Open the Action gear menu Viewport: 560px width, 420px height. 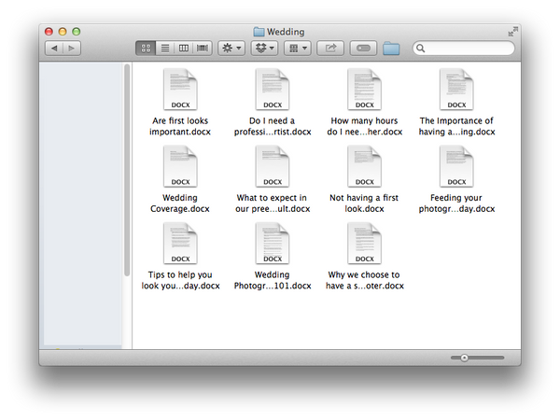click(231, 48)
